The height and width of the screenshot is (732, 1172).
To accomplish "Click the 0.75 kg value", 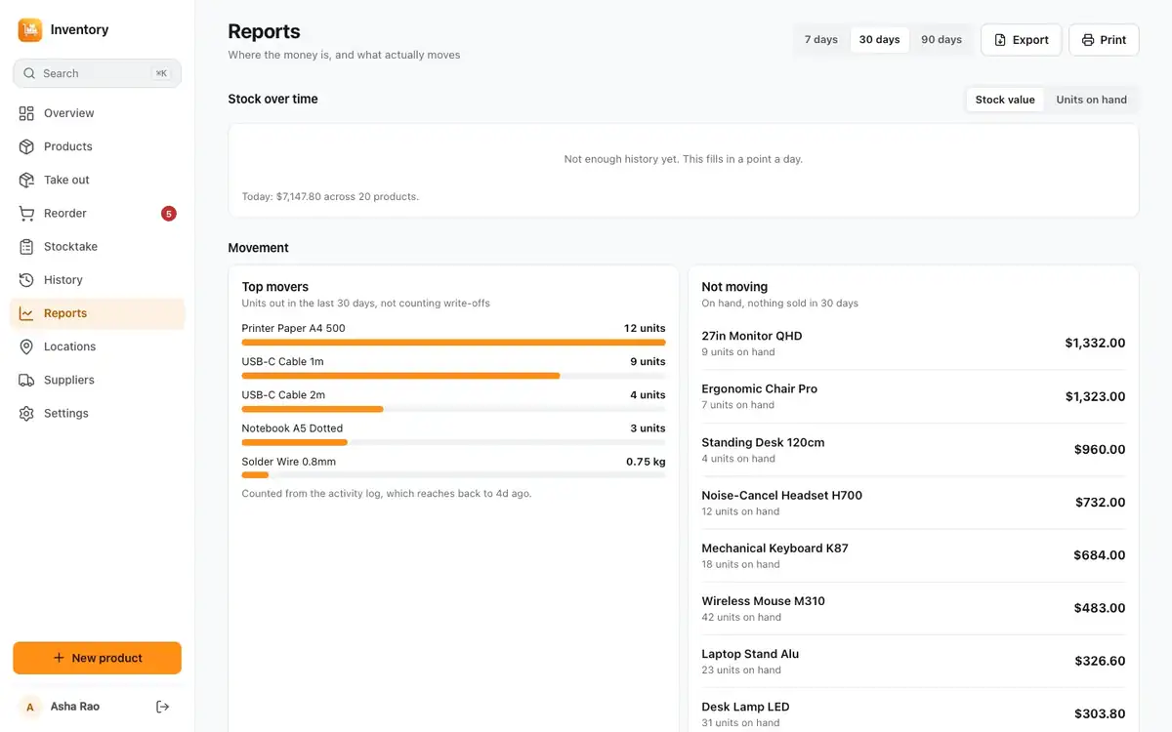I will (x=646, y=462).
